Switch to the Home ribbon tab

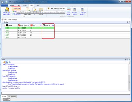[x=12, y=6]
